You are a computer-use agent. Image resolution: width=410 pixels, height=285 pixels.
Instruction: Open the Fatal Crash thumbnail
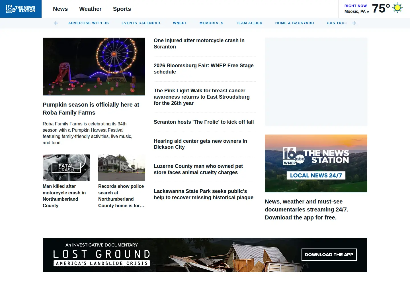66,168
